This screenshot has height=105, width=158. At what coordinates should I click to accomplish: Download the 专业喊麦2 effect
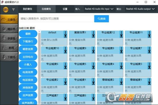65,82
